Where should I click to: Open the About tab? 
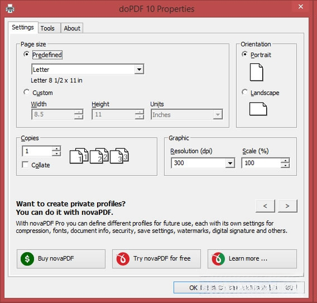[x=72, y=28]
